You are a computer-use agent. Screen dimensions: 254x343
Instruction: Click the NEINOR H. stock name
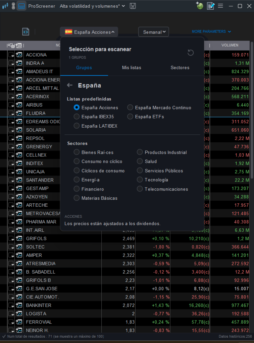tap(37, 330)
